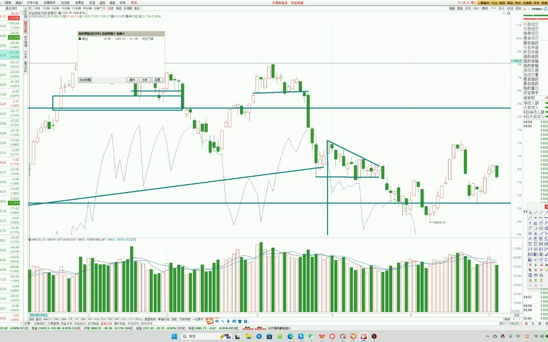Switch to the MACD indicator tab
548x342 pixels.
(47, 319)
